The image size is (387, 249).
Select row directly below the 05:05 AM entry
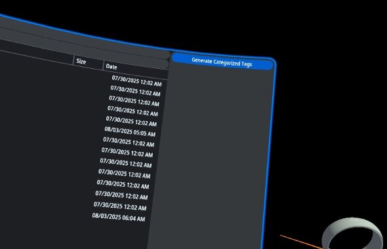click(129, 142)
